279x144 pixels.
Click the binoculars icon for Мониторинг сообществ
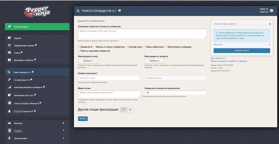pos(9,60)
